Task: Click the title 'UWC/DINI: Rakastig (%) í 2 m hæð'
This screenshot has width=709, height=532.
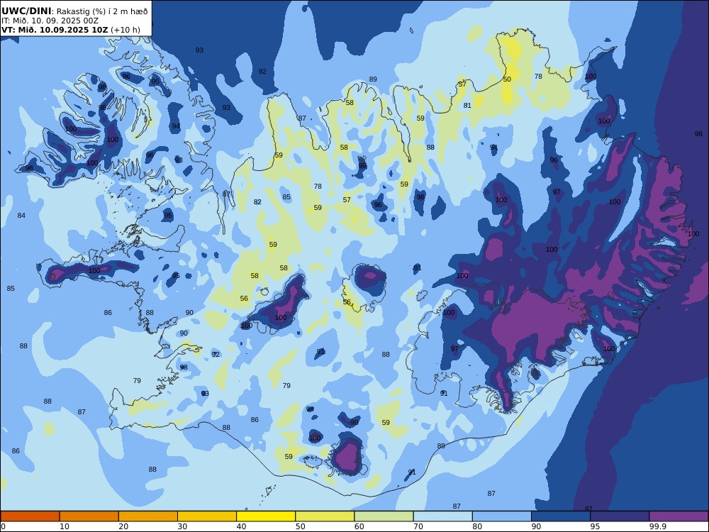Action: click(x=74, y=11)
